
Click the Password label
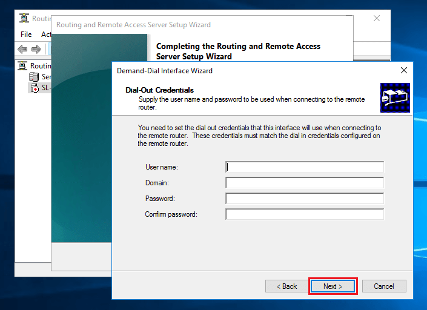point(160,199)
